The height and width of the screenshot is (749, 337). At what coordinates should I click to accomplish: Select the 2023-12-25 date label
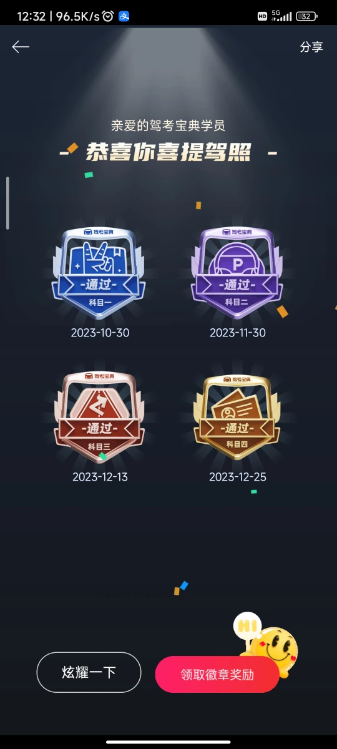238,477
